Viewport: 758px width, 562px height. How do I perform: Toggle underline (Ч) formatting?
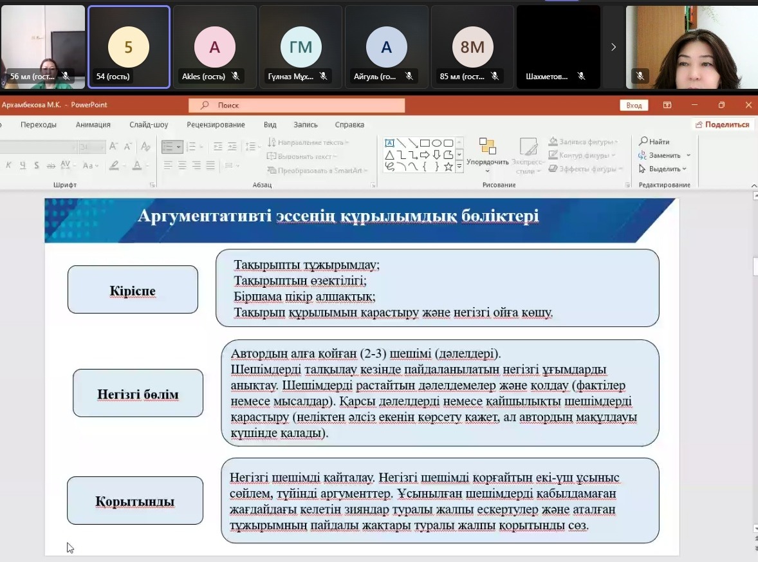(x=23, y=165)
